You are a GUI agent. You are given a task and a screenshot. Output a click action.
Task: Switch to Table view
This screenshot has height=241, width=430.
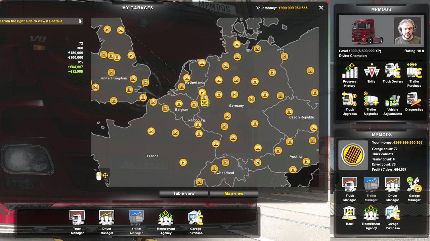point(184,193)
